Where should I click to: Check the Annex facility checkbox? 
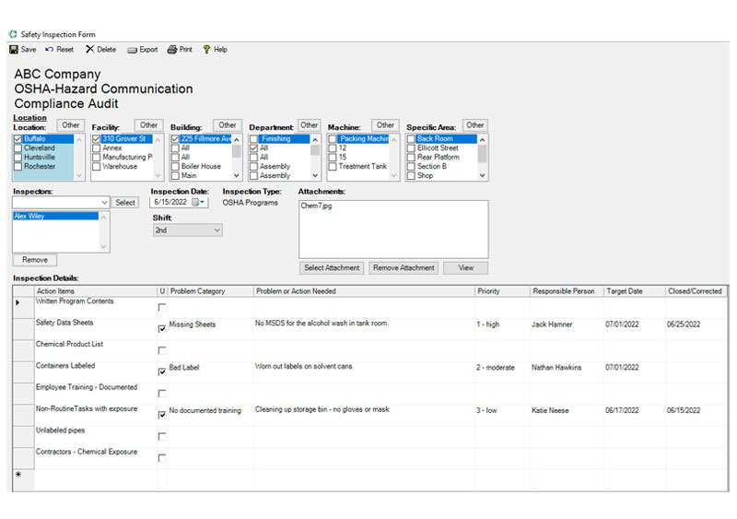click(x=97, y=148)
